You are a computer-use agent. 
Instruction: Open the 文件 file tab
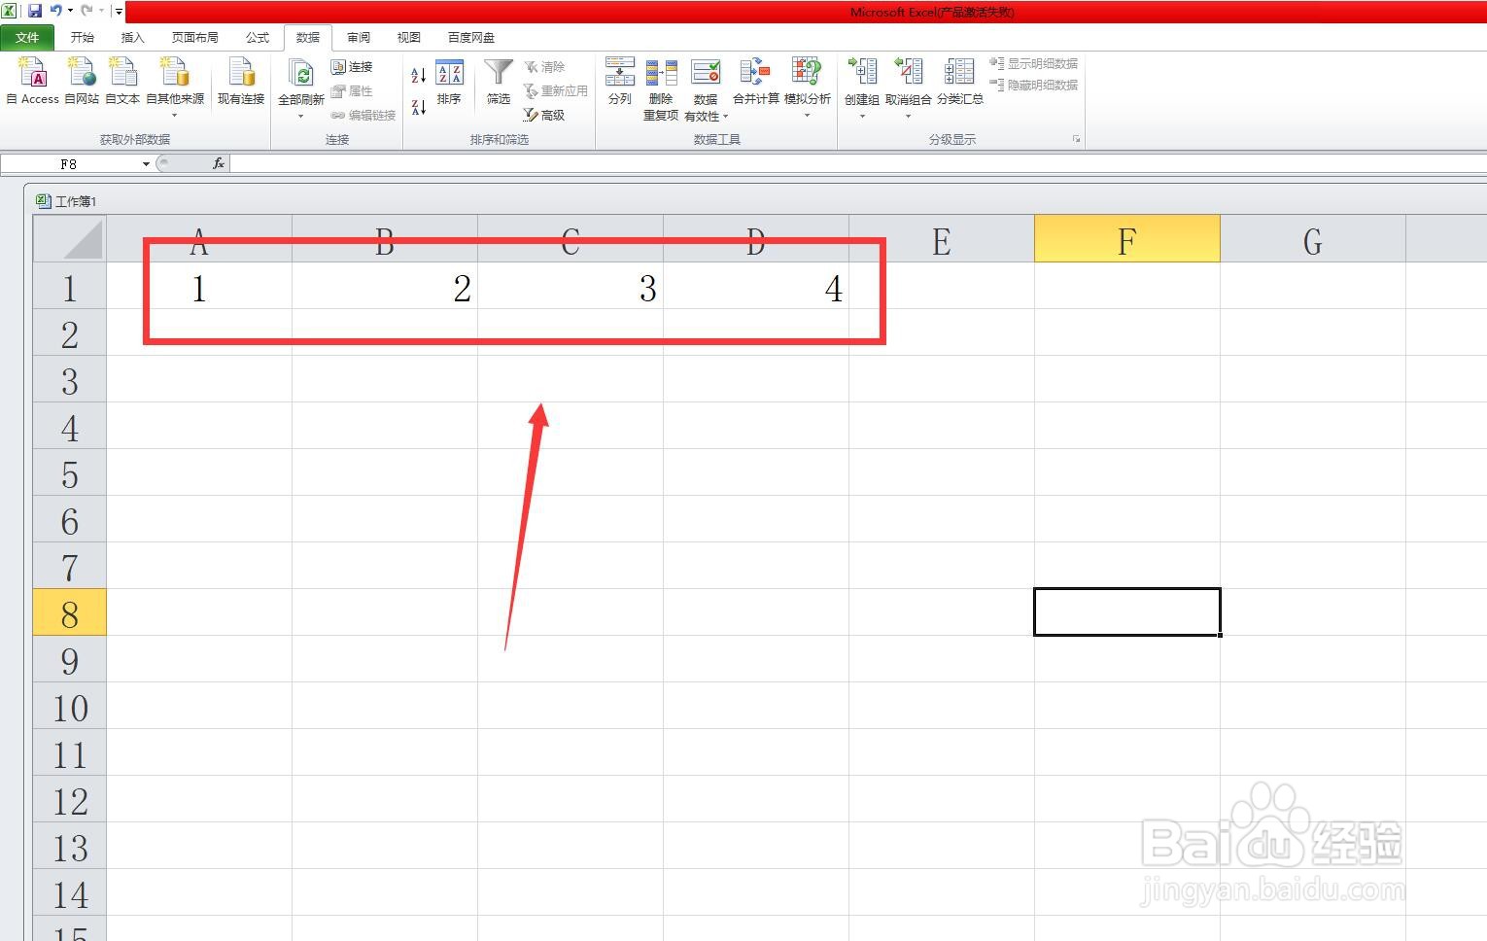pyautogui.click(x=27, y=38)
